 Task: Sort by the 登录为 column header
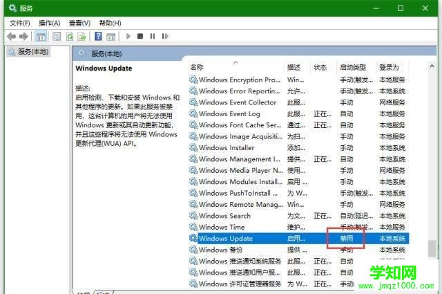click(389, 67)
